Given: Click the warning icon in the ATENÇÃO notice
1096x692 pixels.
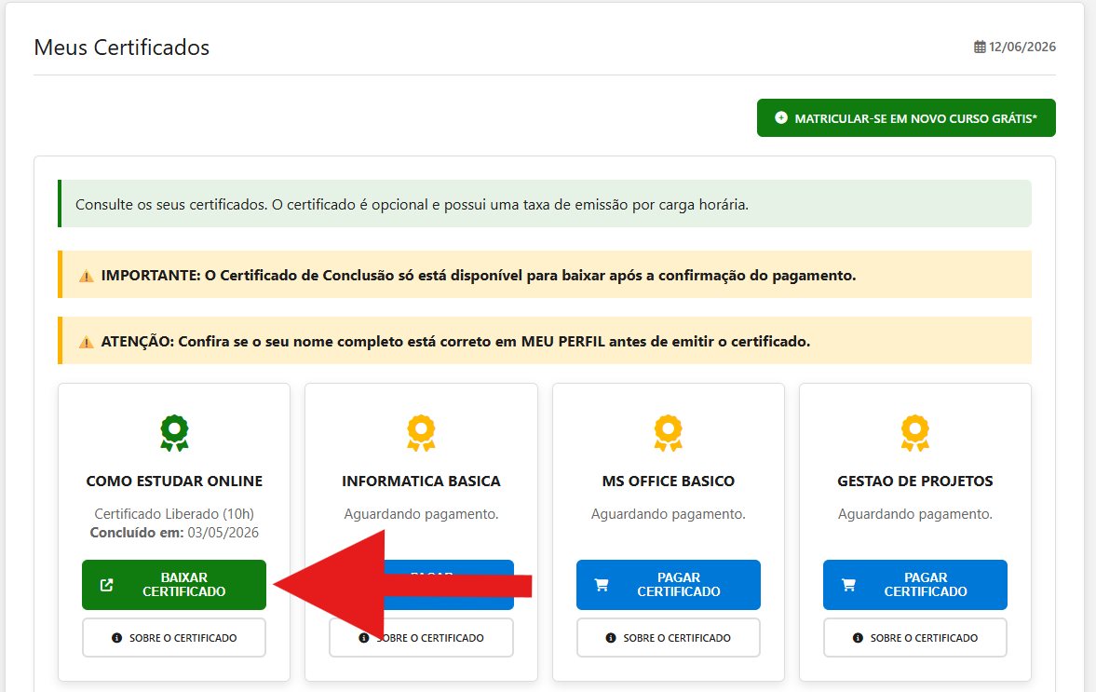Looking at the screenshot, I should pyautogui.click(x=86, y=342).
